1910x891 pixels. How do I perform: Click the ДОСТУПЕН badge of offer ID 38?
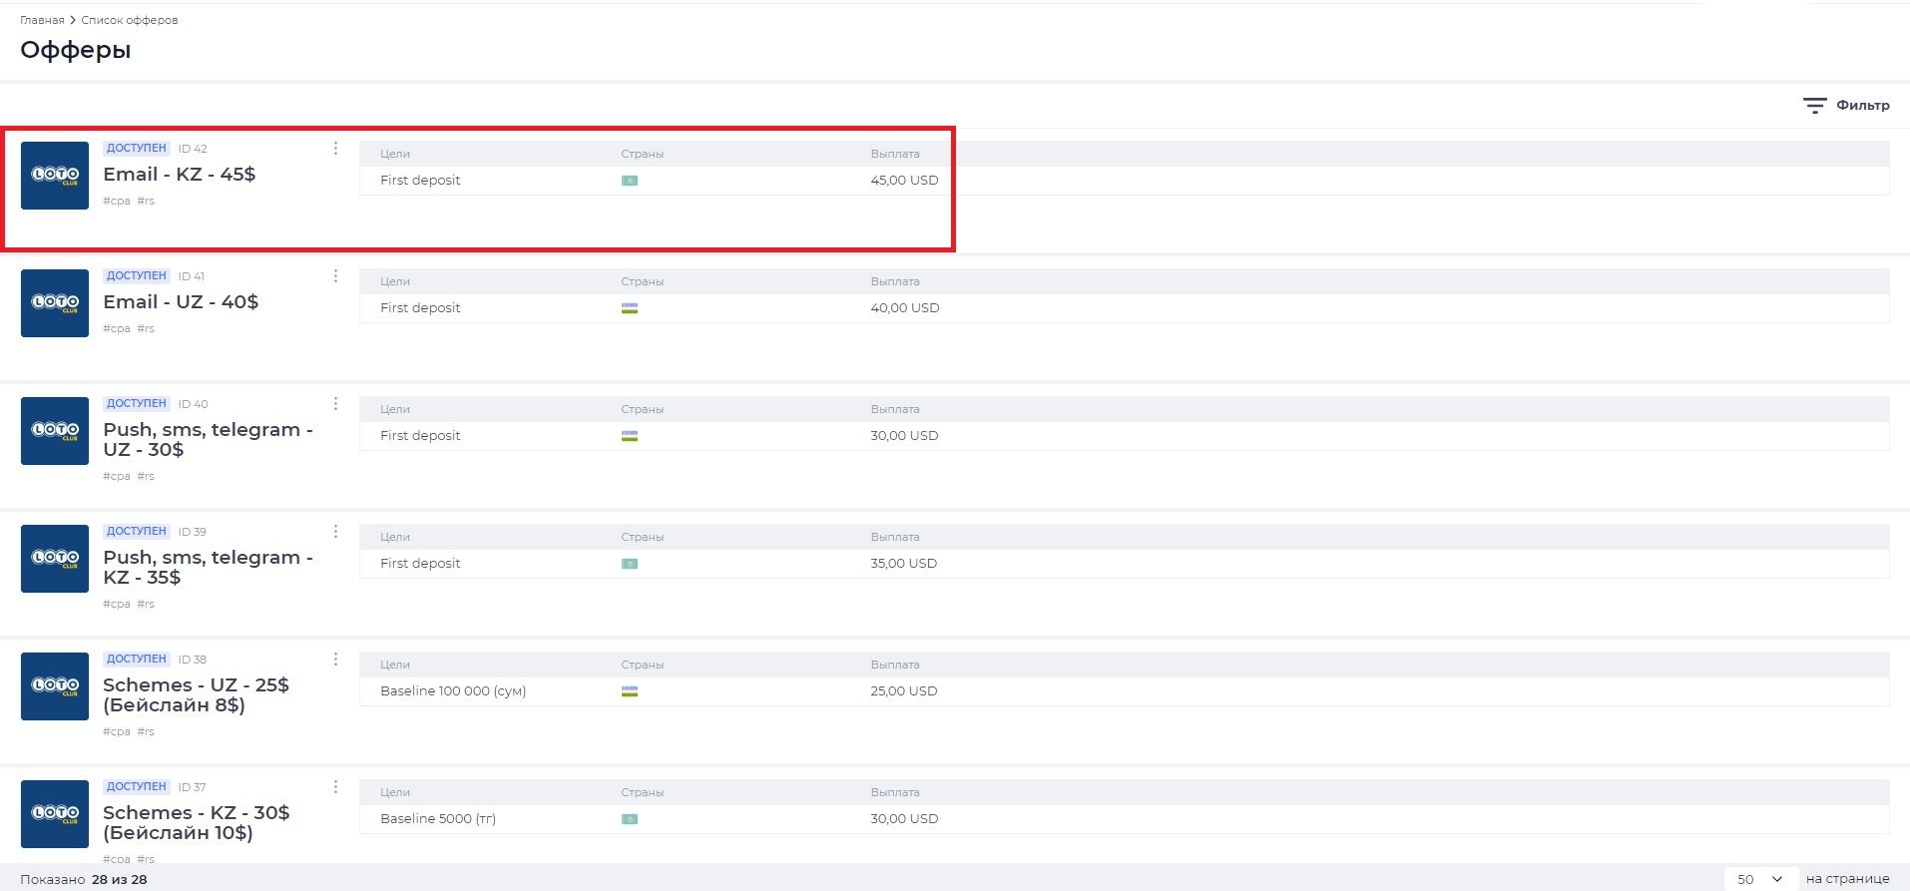137,659
